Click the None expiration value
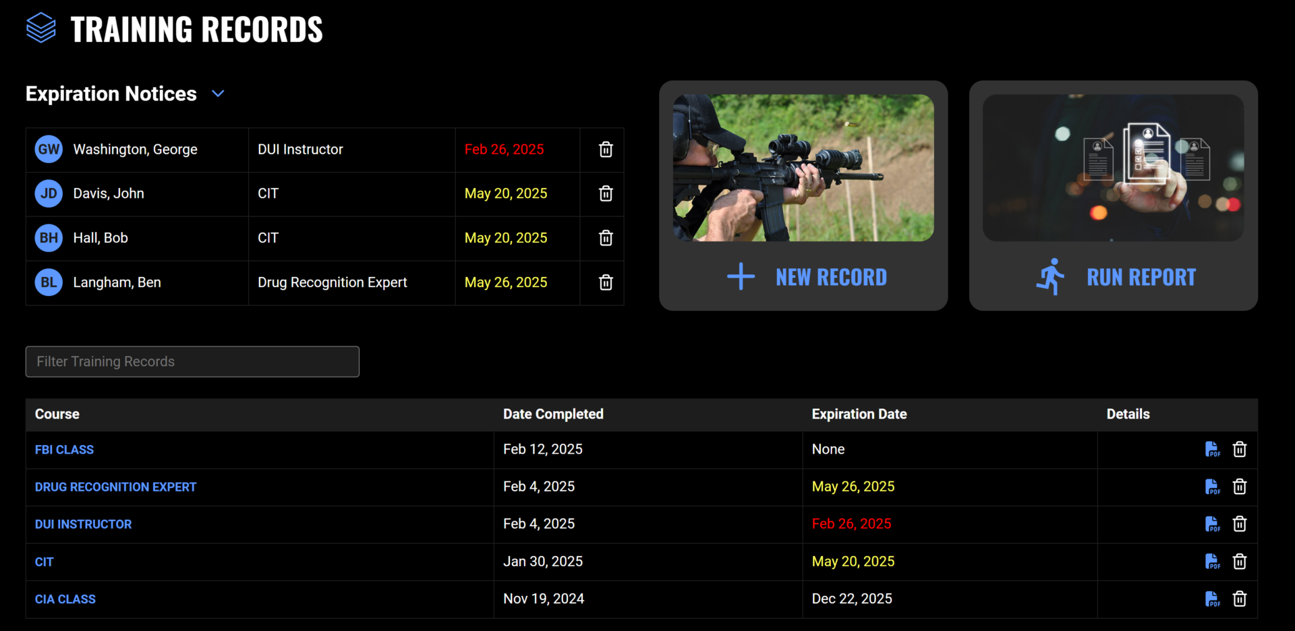This screenshot has width=1295, height=631. coord(828,450)
